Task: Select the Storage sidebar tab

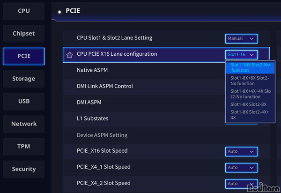Action: pos(24,79)
